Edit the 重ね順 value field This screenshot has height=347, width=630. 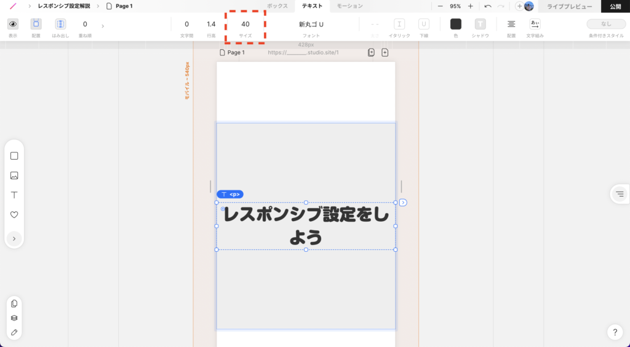[85, 24]
